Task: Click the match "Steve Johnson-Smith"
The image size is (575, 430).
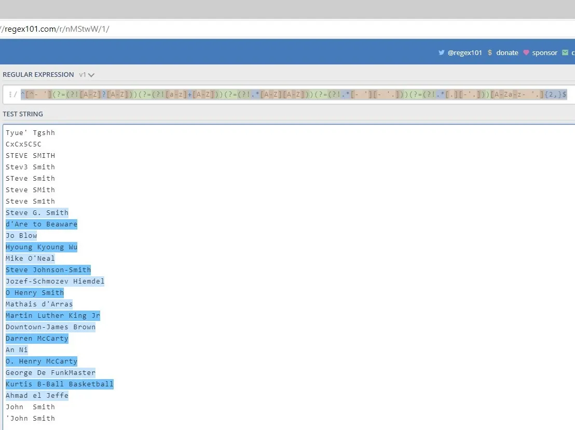Action: pyautogui.click(x=48, y=270)
